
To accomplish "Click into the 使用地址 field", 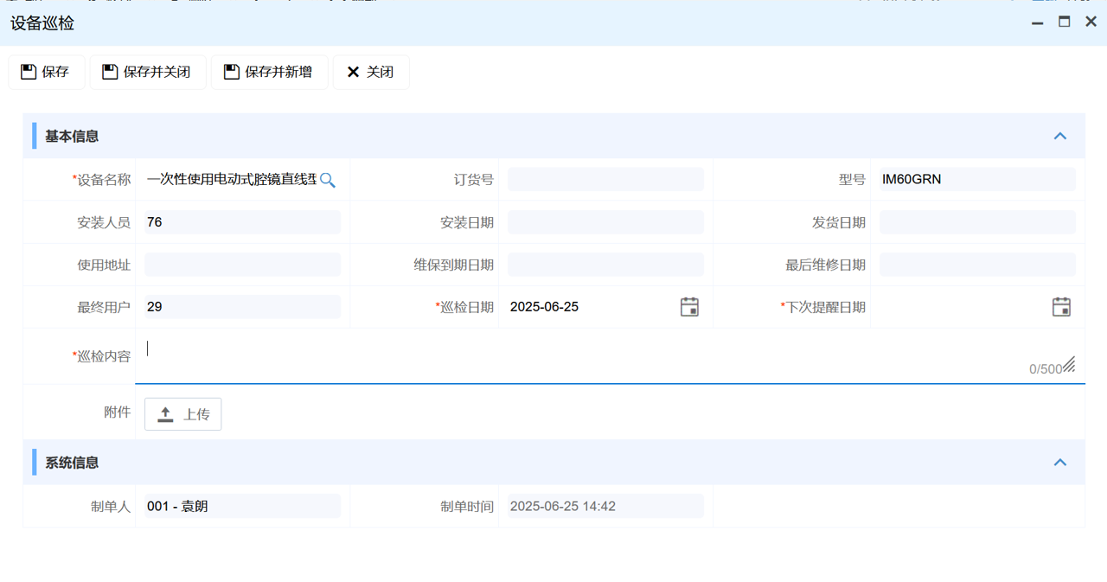I will 242,265.
